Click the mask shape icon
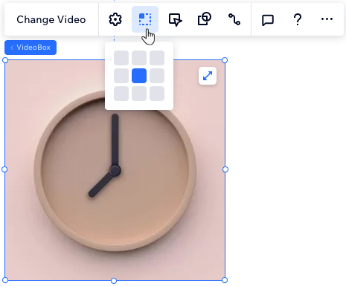This screenshot has height=286, width=346. point(205,19)
